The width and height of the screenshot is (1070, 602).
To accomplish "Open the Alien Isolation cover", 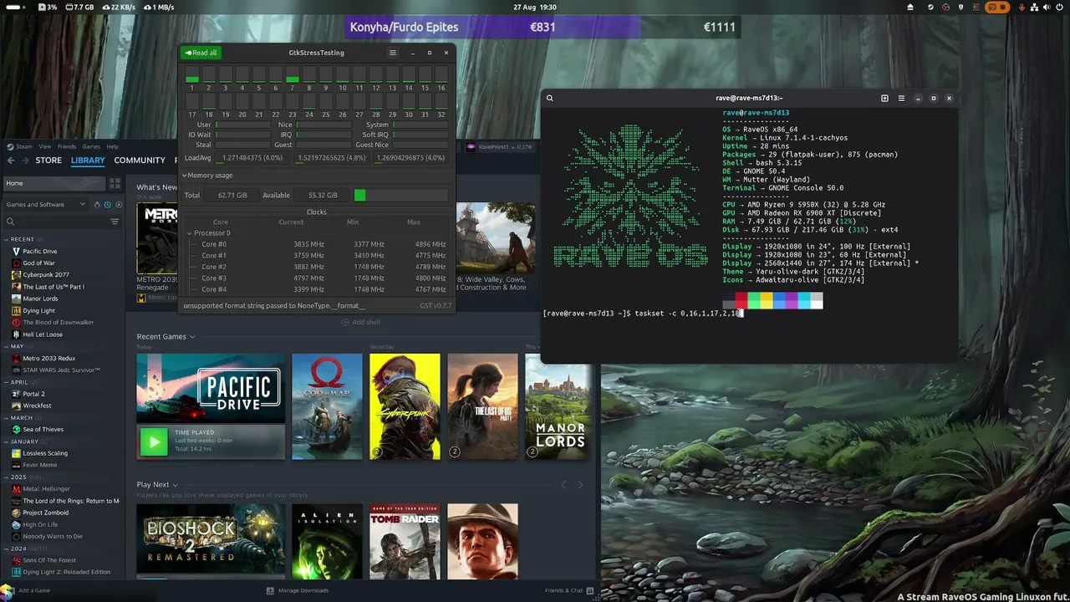I will pos(327,541).
